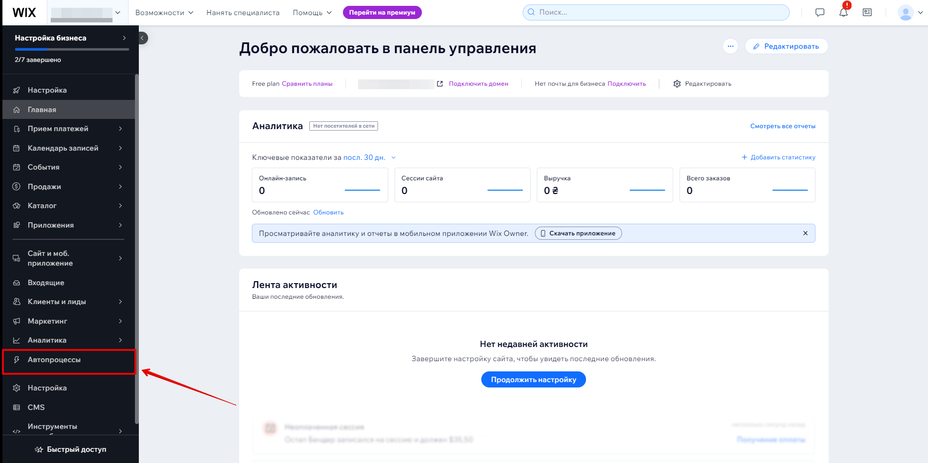Click the open site external link icon

pos(440,84)
